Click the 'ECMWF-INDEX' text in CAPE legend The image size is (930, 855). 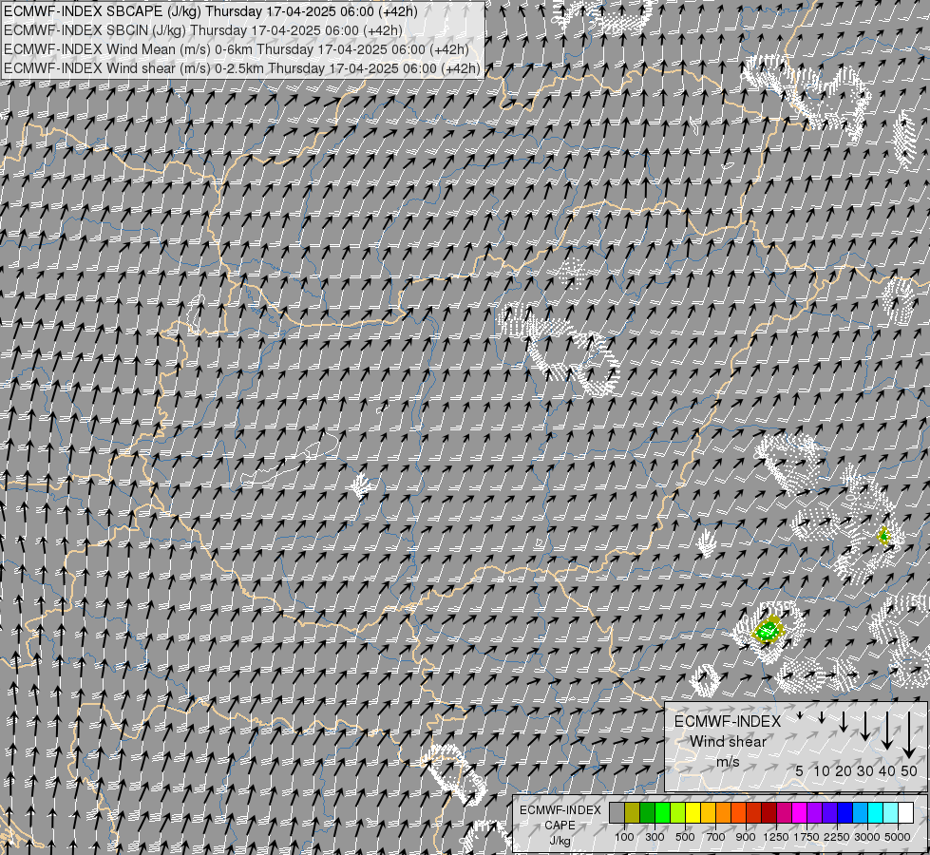click(560, 810)
